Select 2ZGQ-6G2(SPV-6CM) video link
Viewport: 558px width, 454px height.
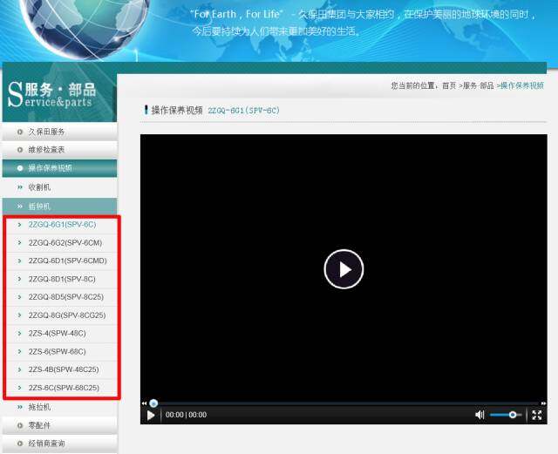(x=65, y=242)
